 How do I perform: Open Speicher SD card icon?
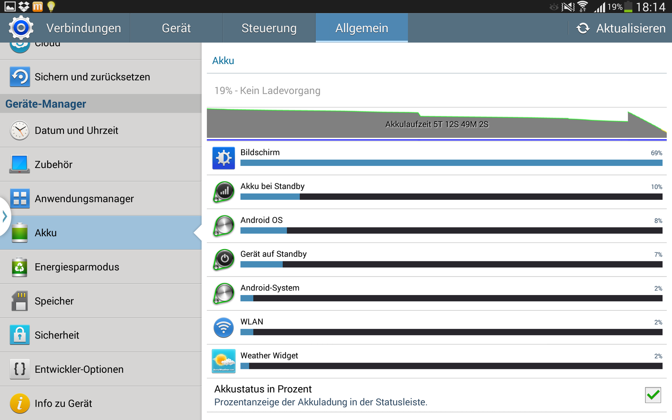(20, 301)
